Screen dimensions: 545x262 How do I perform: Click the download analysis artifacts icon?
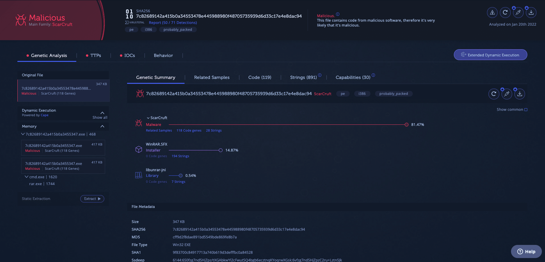click(531, 13)
